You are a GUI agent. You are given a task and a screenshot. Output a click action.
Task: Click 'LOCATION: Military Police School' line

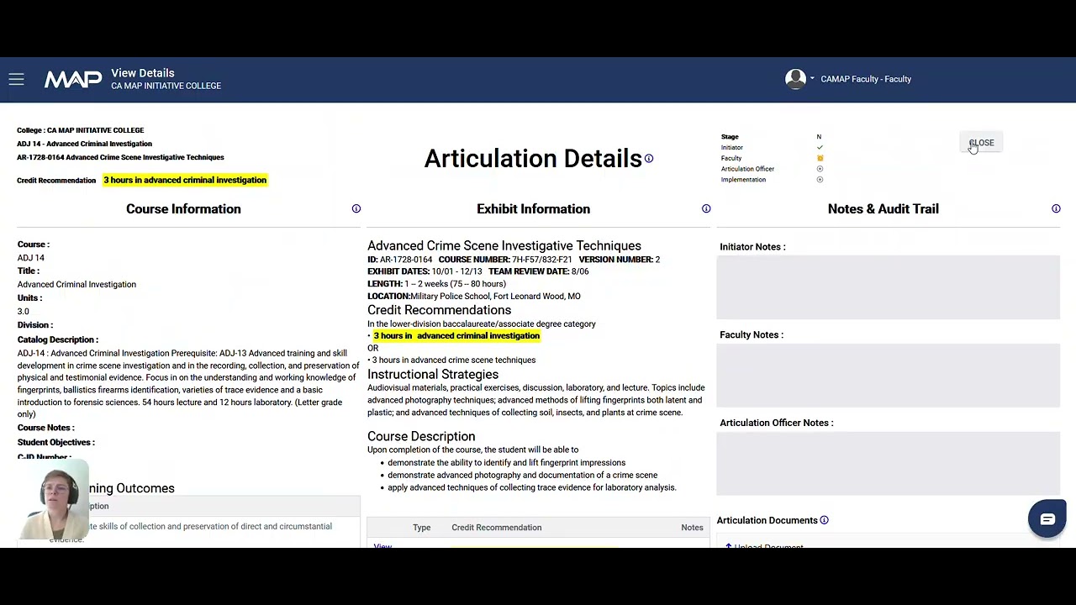point(474,296)
